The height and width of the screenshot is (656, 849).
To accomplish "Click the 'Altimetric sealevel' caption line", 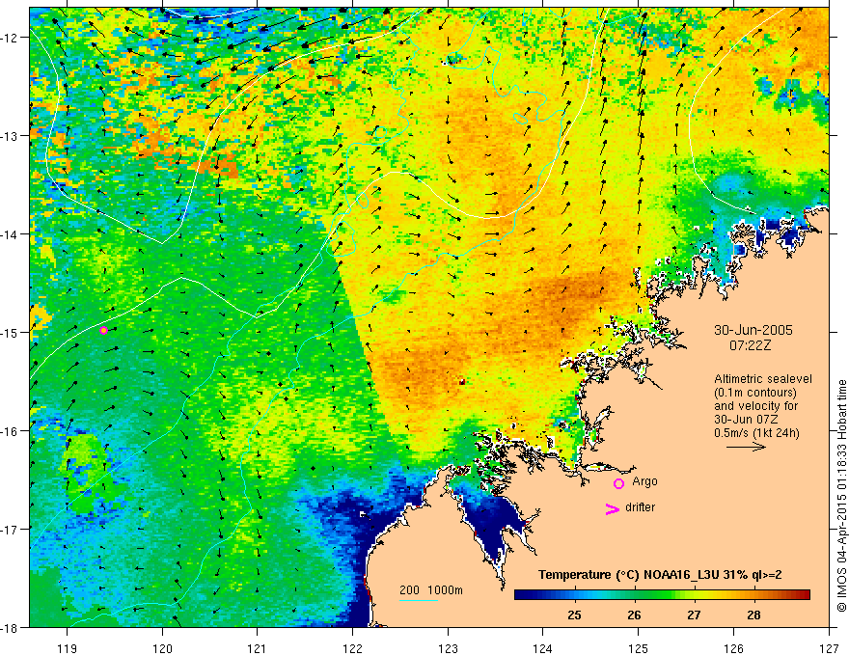I will click(x=763, y=379).
